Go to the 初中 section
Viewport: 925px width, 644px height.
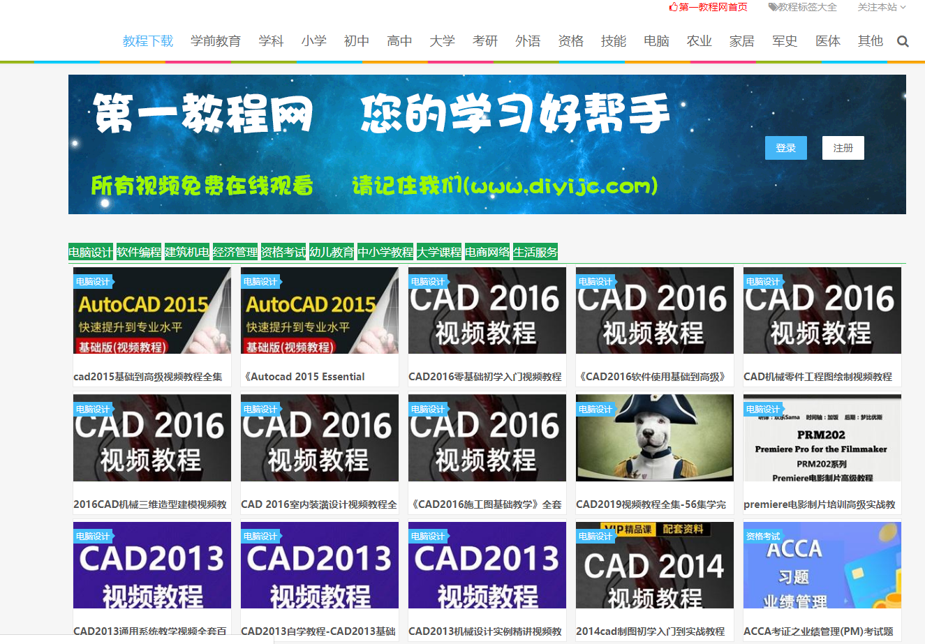click(x=357, y=41)
